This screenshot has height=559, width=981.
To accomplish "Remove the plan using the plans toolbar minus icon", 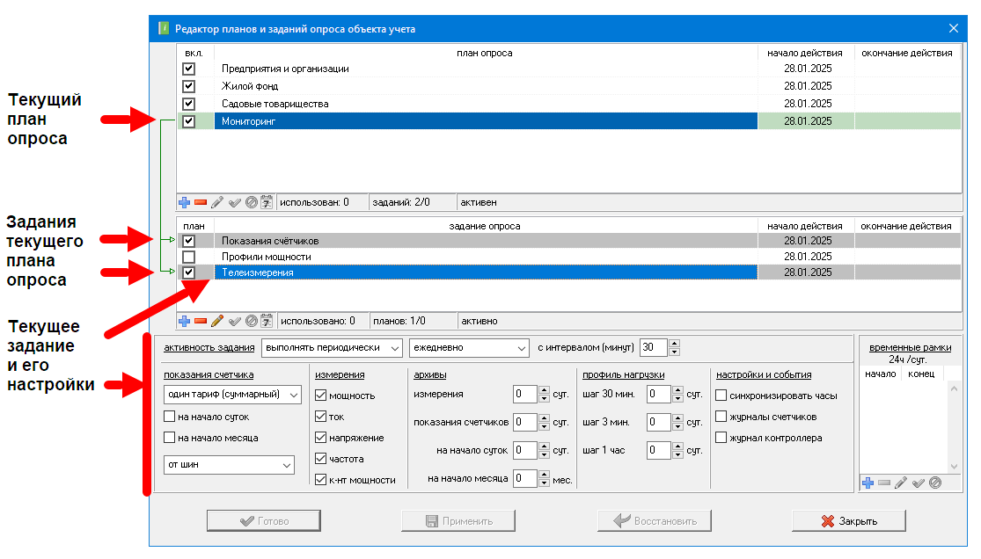I will pos(201,202).
